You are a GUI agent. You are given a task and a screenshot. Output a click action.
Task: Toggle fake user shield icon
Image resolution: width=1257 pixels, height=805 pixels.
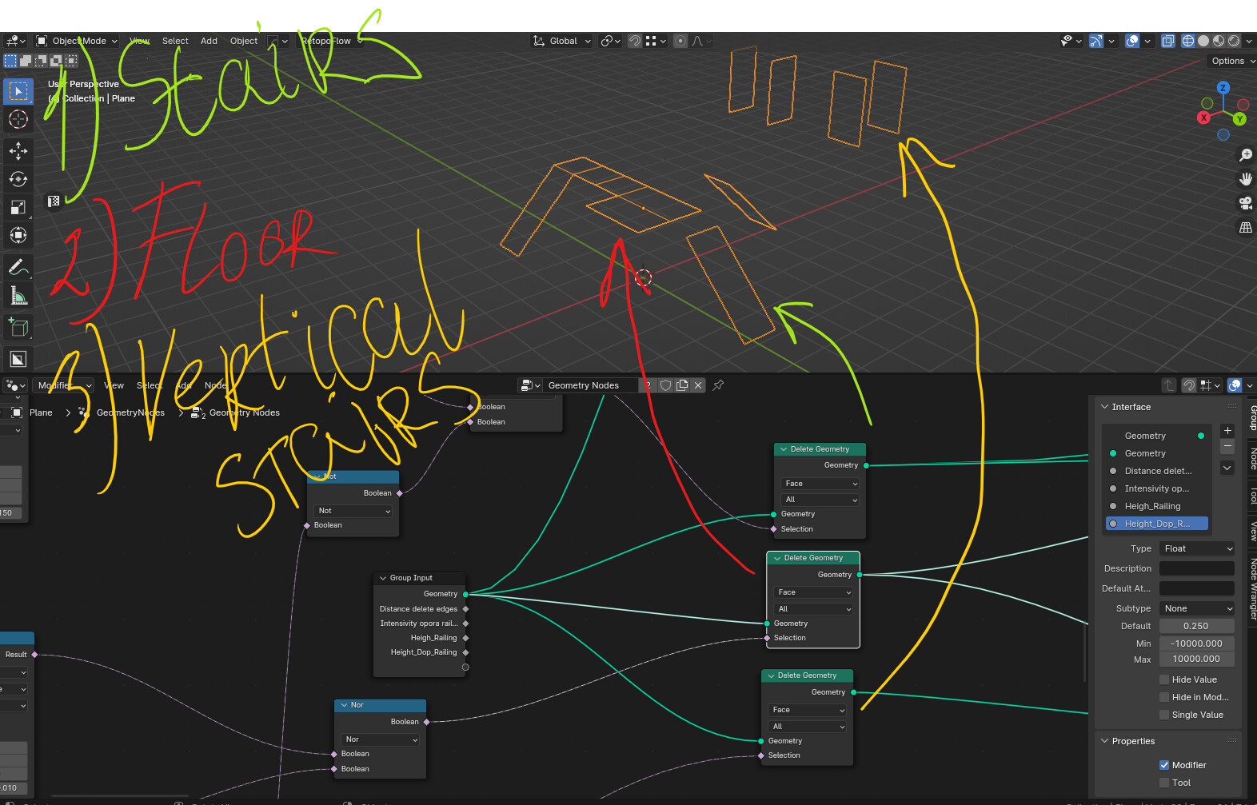point(665,385)
